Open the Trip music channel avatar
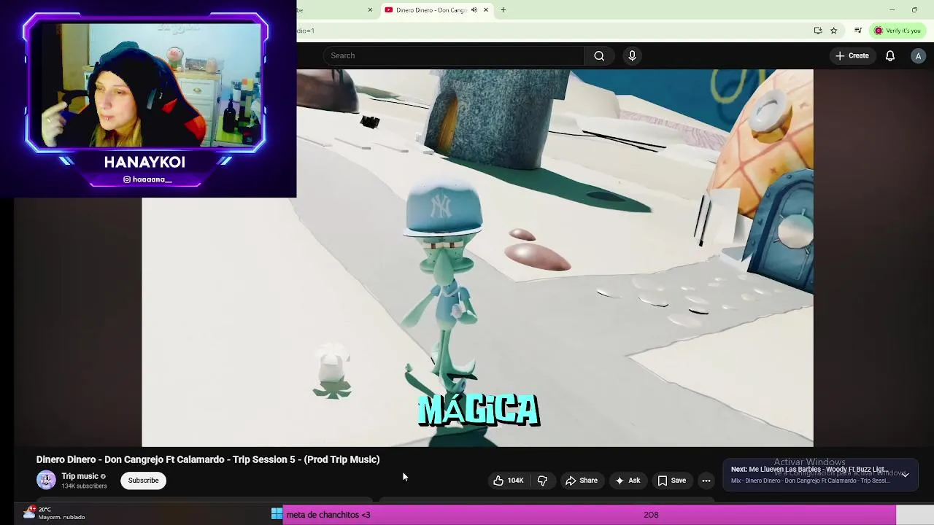 (x=46, y=480)
